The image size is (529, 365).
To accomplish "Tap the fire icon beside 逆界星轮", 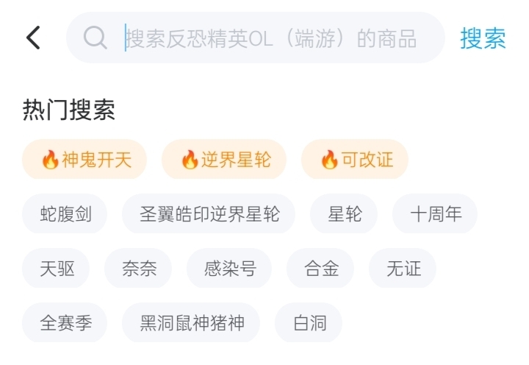I will click(x=190, y=160).
